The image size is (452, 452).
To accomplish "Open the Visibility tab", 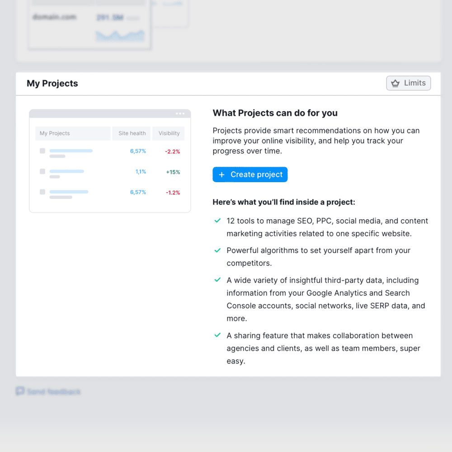I will coord(168,133).
